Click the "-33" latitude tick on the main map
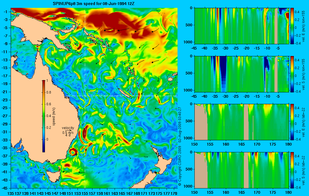 pyautogui.click(x=5, y=140)
